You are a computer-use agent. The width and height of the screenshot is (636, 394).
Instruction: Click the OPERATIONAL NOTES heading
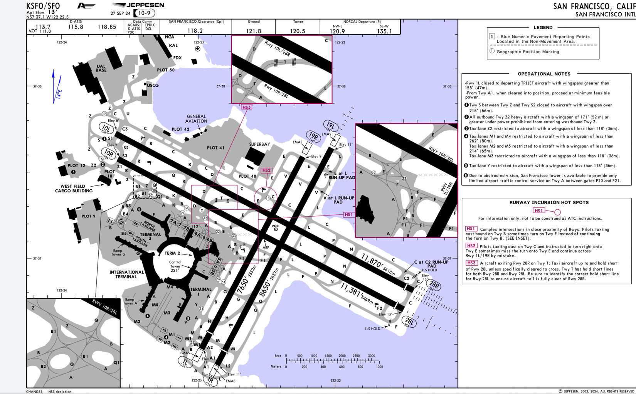544,74
